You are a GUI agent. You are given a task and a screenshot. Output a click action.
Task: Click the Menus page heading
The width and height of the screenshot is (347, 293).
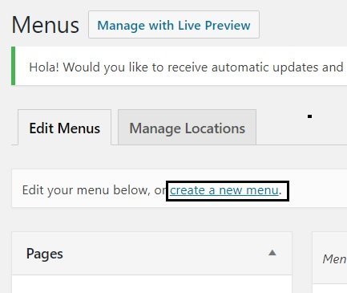point(46,25)
